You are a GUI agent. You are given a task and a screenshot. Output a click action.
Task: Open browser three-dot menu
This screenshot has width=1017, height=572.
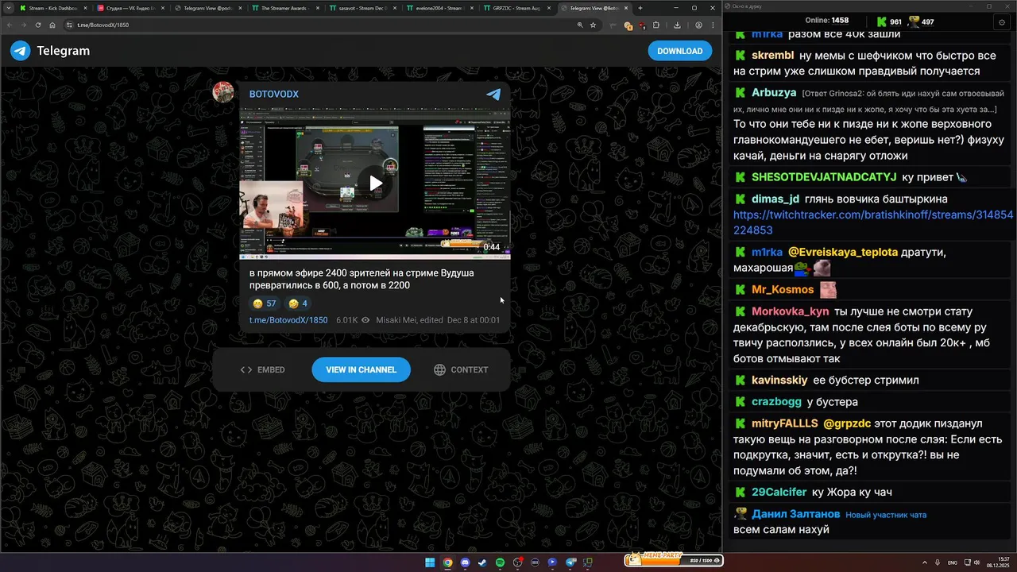pyautogui.click(x=713, y=25)
